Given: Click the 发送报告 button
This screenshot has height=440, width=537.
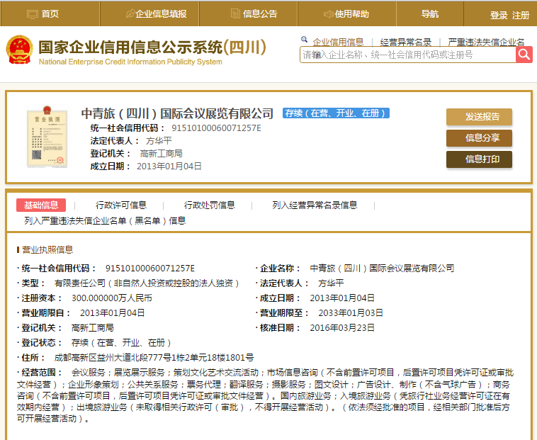Looking at the screenshot, I should coord(479,117).
